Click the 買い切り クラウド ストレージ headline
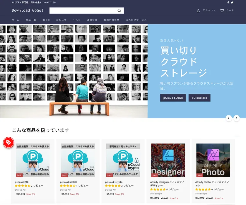The image size is (246, 205). (184, 61)
